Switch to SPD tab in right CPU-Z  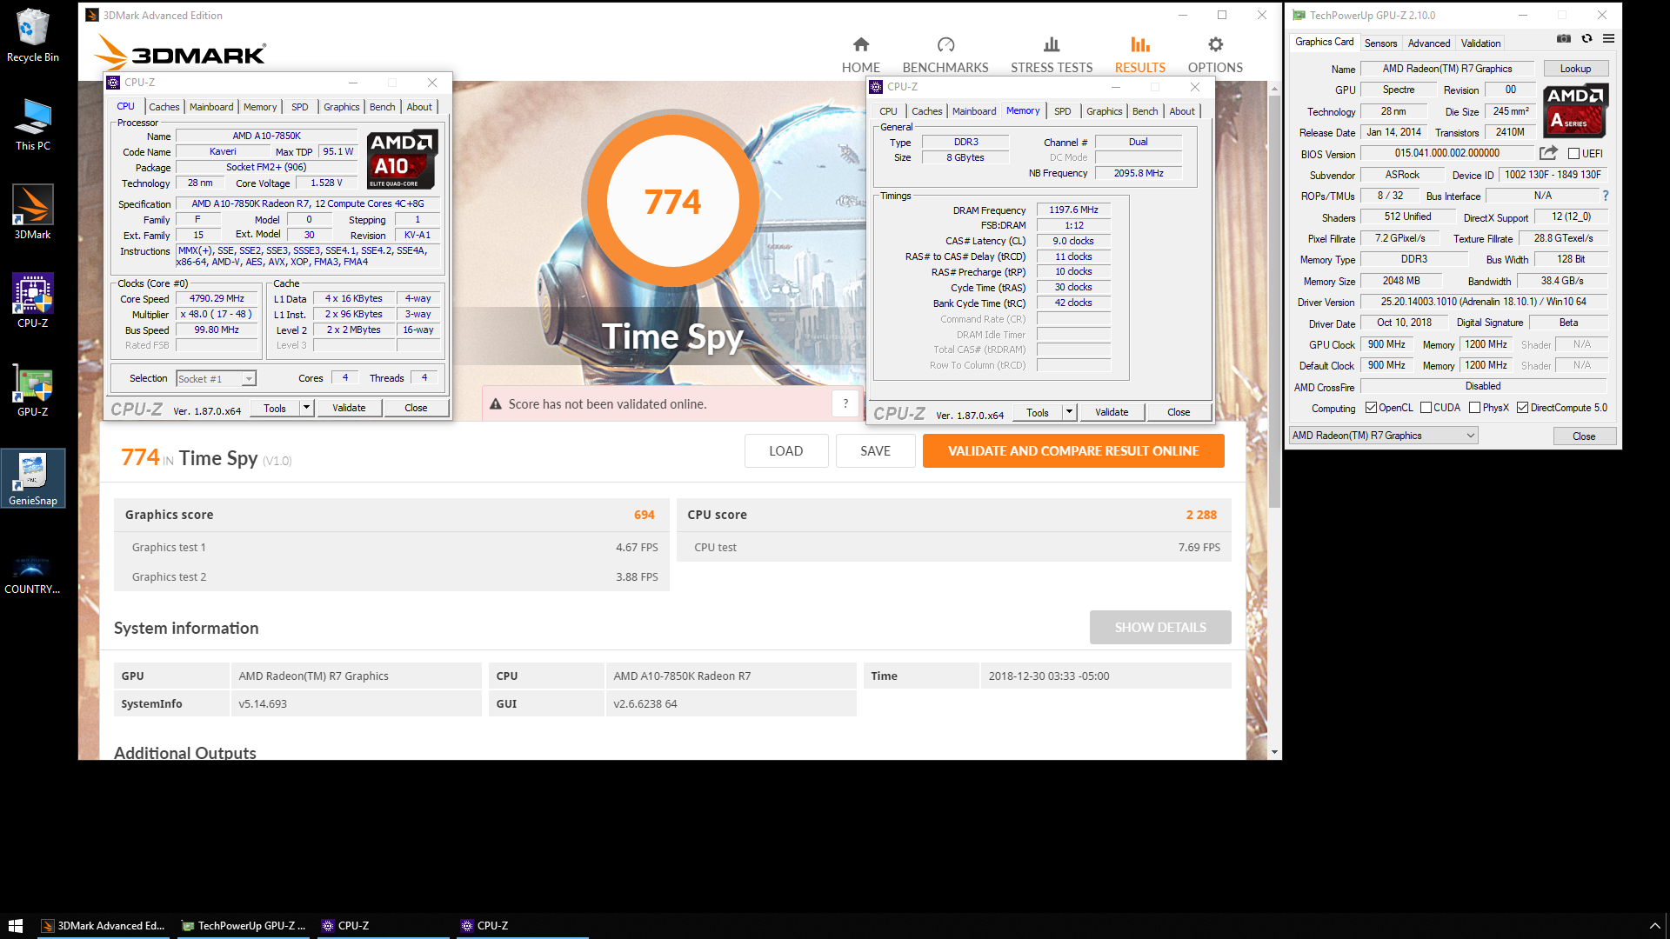tap(1062, 111)
